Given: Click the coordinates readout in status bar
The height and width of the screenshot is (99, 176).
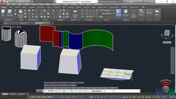Looking at the screenshot, I should pyautogui.click(x=38, y=97).
